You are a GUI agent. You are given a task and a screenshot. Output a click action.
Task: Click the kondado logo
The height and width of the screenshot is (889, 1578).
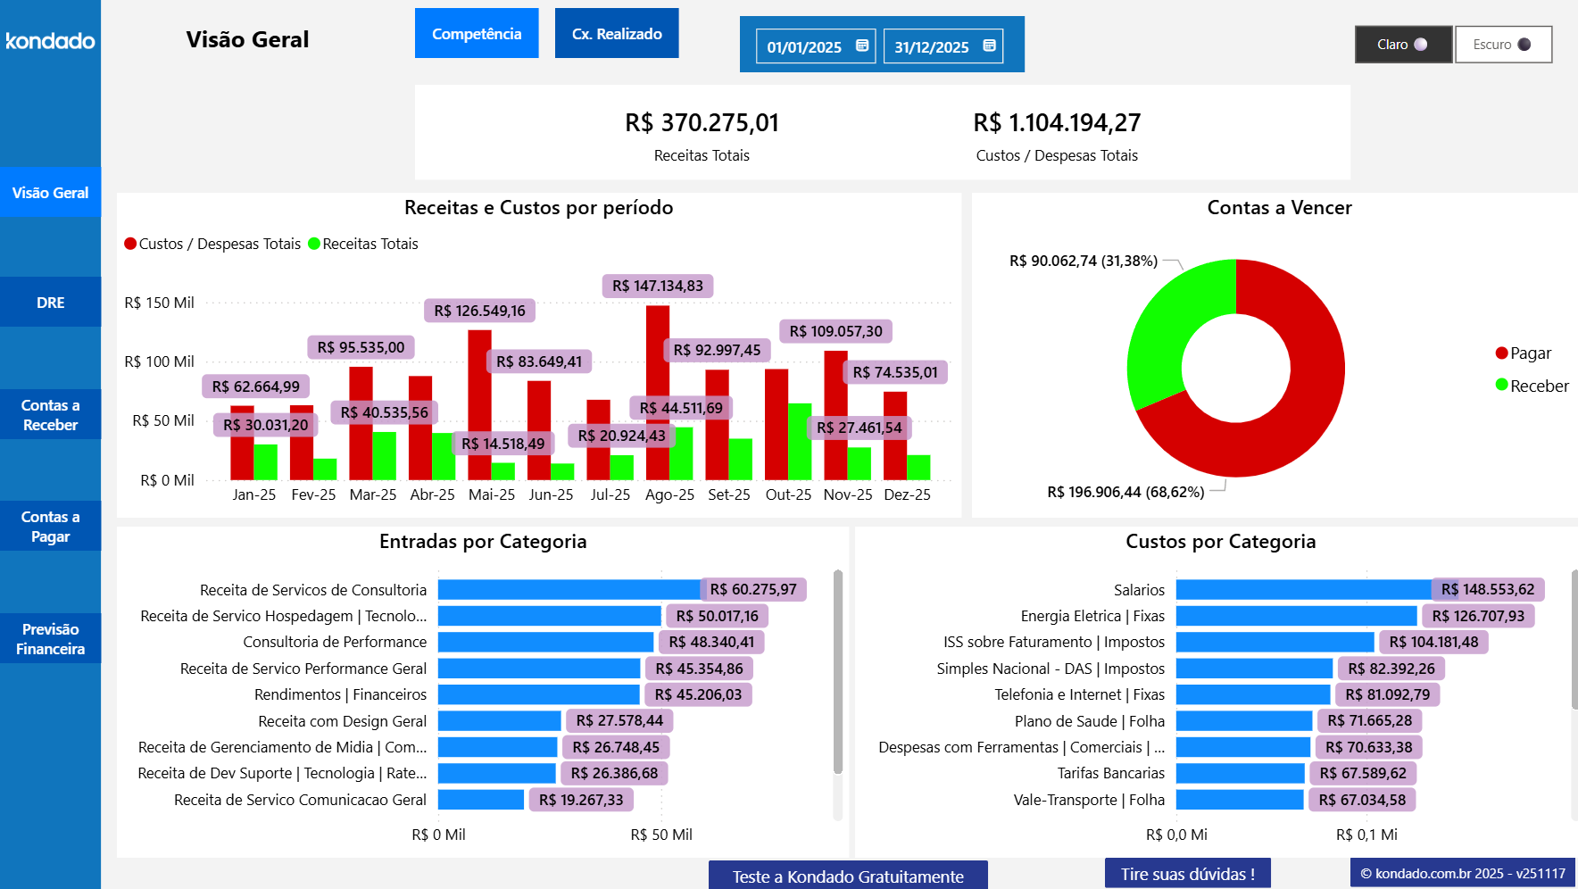pyautogui.click(x=49, y=41)
